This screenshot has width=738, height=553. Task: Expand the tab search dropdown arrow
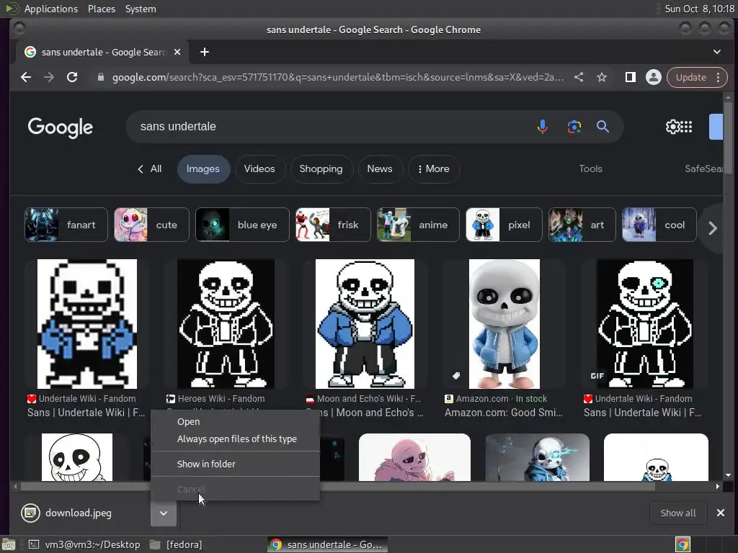point(717,52)
